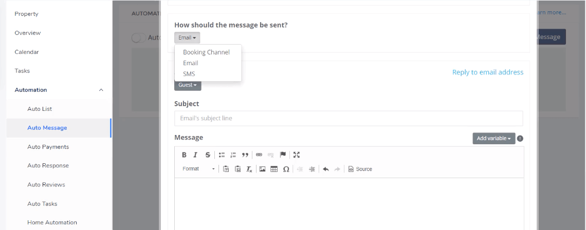
Task: Apply strikethrough formatting
Action: coord(208,155)
